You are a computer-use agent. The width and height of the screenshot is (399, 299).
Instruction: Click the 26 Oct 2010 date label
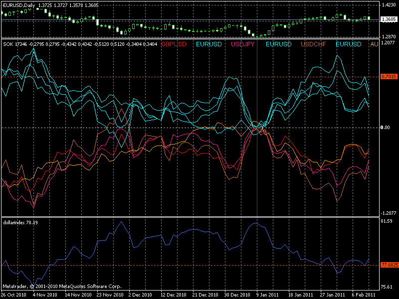tap(14, 295)
